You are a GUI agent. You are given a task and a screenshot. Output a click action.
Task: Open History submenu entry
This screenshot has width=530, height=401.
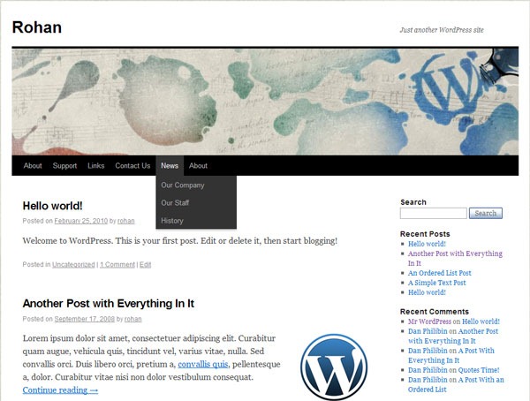[172, 221]
